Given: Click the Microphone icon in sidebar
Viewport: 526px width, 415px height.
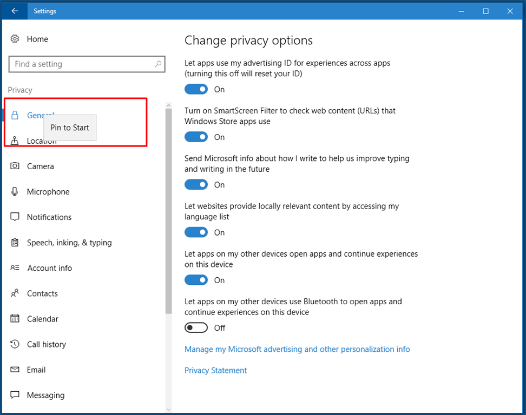Looking at the screenshot, I should (x=15, y=191).
